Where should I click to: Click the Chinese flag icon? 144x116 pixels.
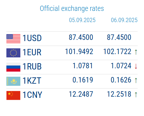click(x=13, y=95)
